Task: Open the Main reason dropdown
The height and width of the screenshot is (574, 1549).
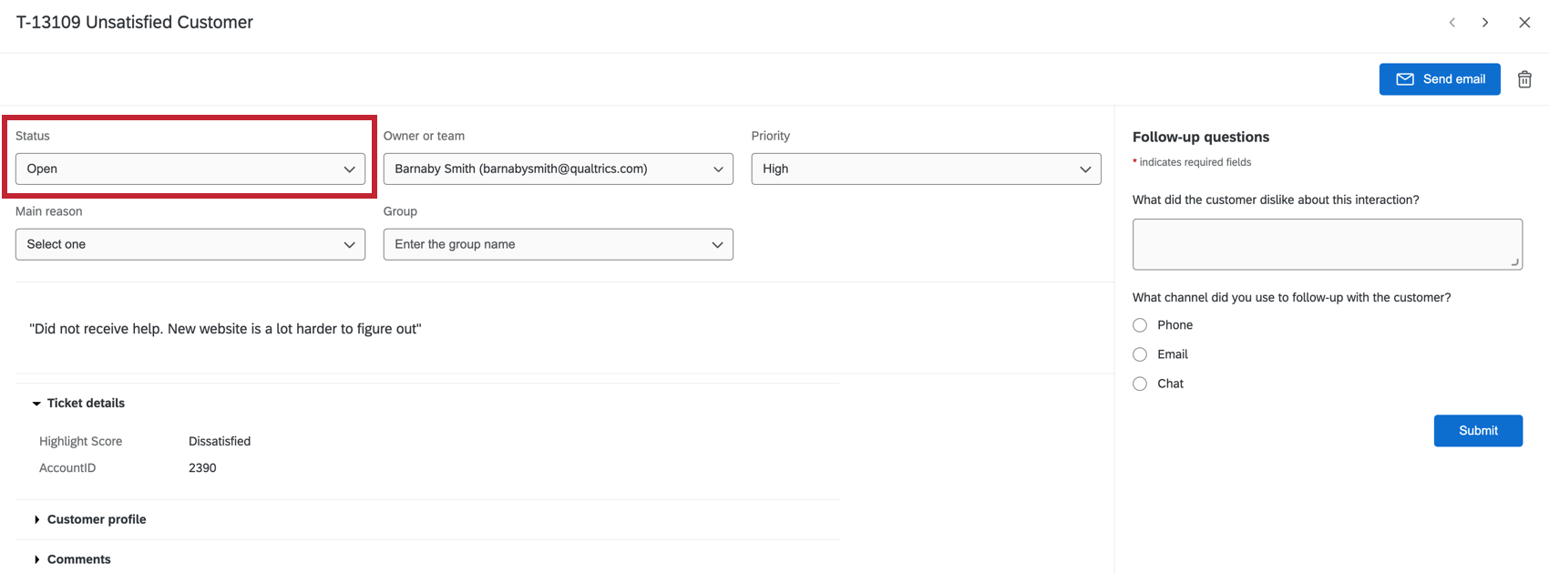Action: [x=190, y=244]
